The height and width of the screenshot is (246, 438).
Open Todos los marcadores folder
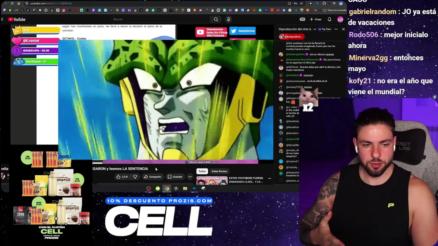click(335, 10)
